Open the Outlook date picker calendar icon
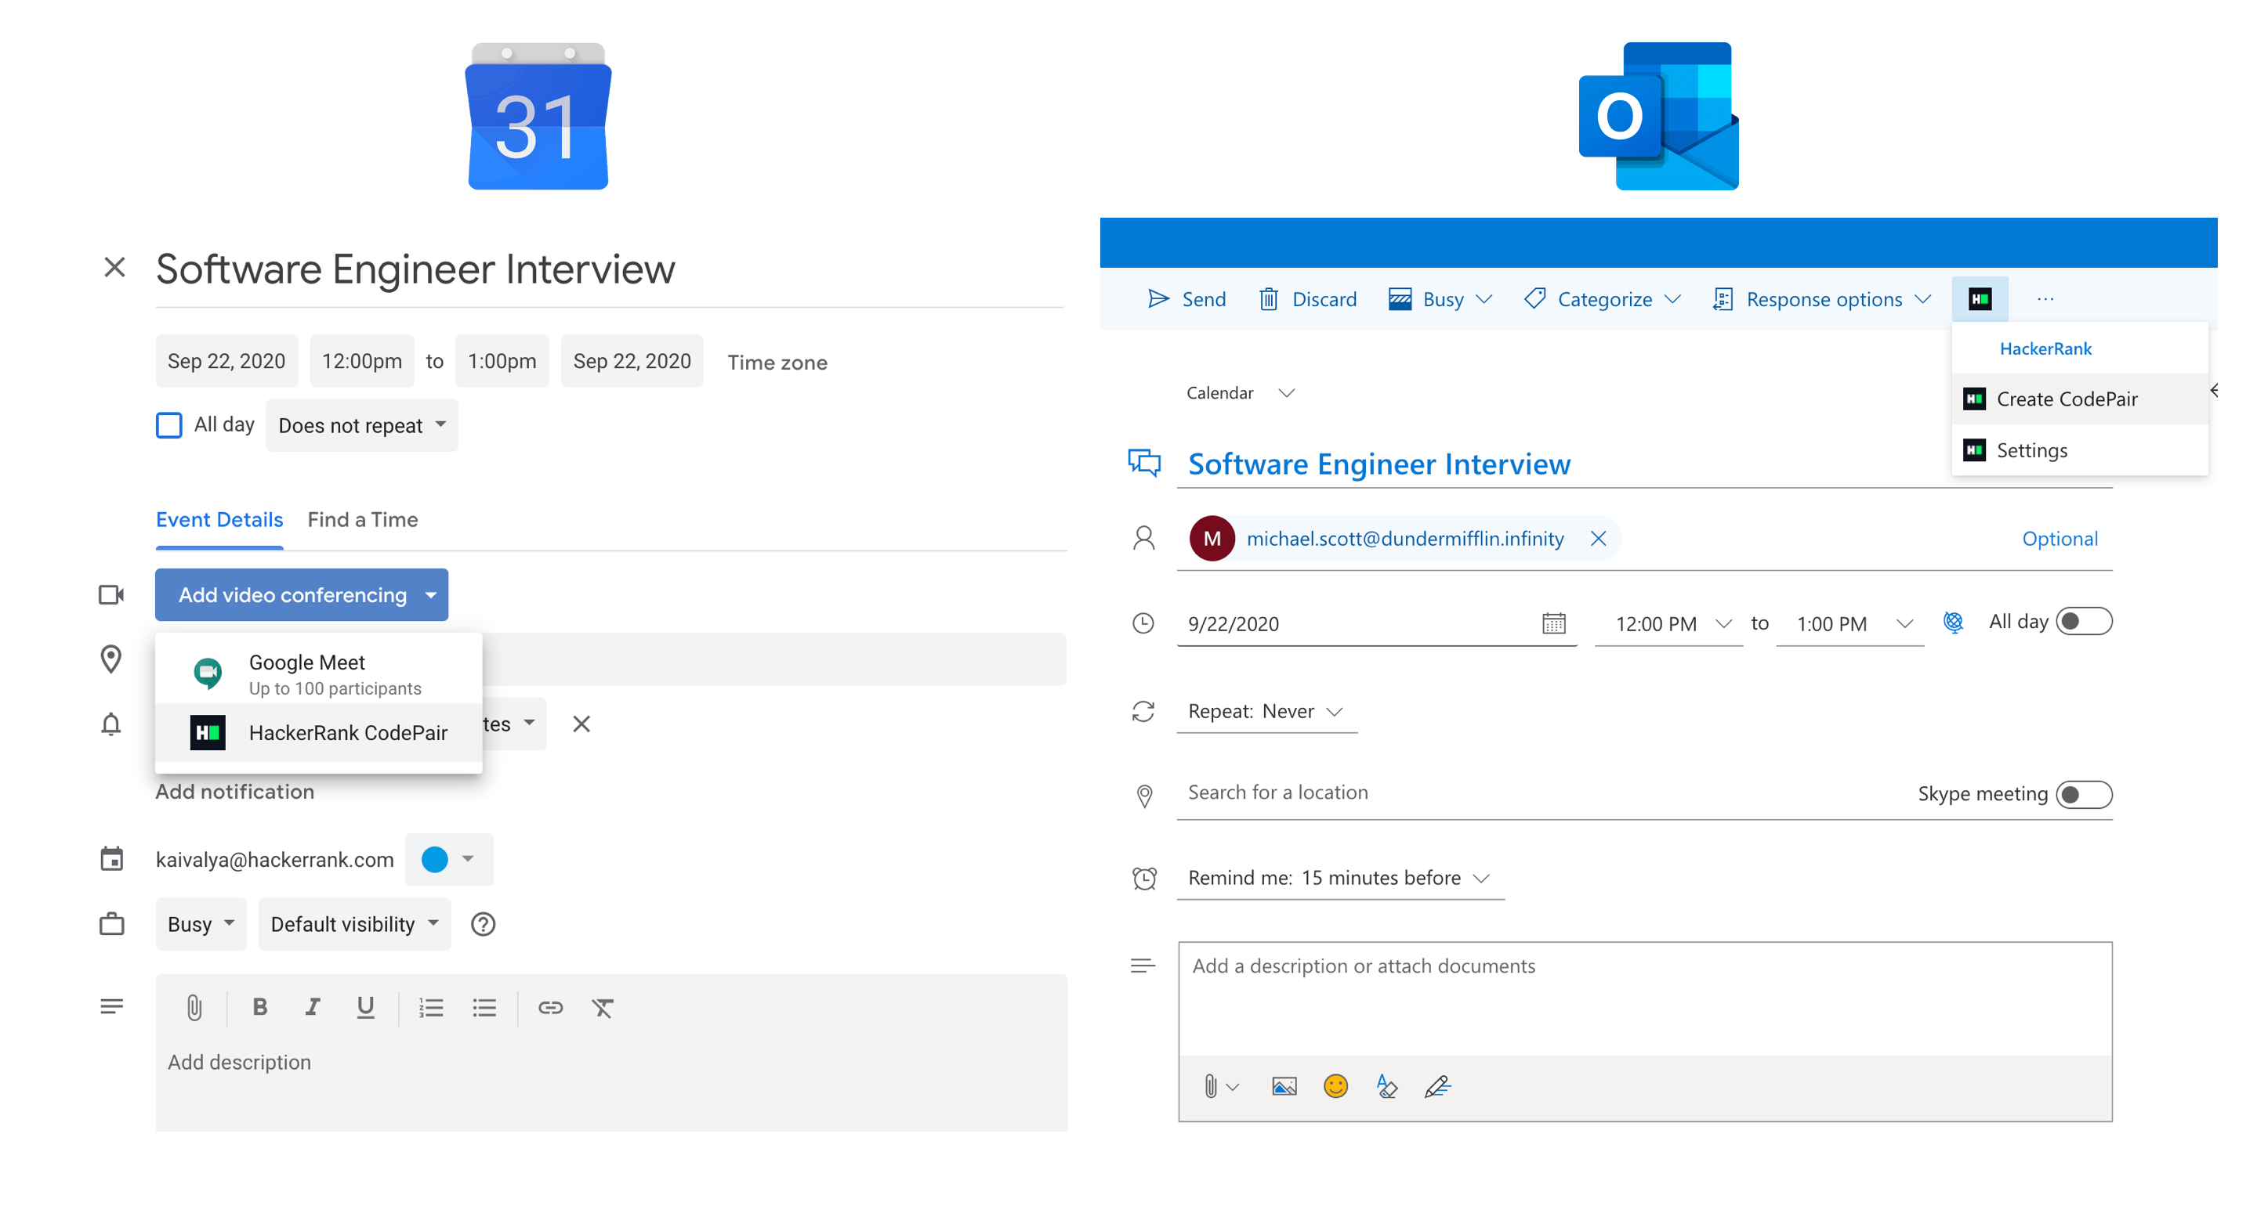Screen dimensions: 2257x1231 click(x=1553, y=623)
